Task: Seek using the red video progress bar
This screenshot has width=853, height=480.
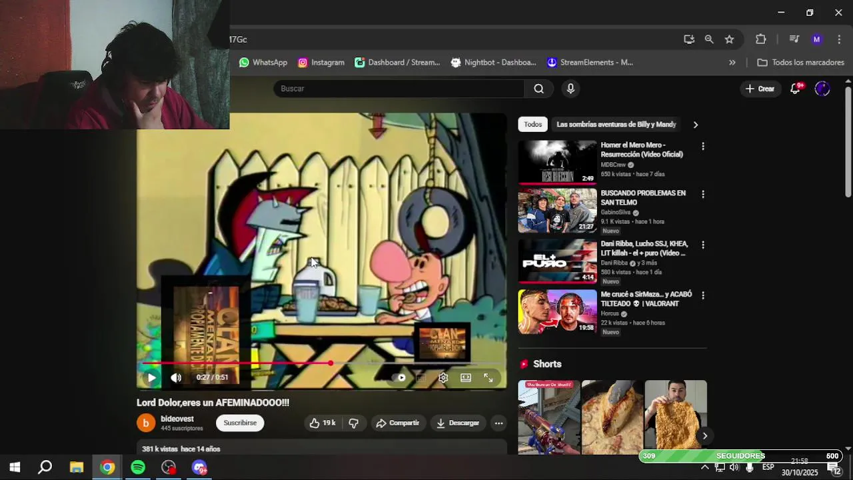Action: [x=321, y=363]
